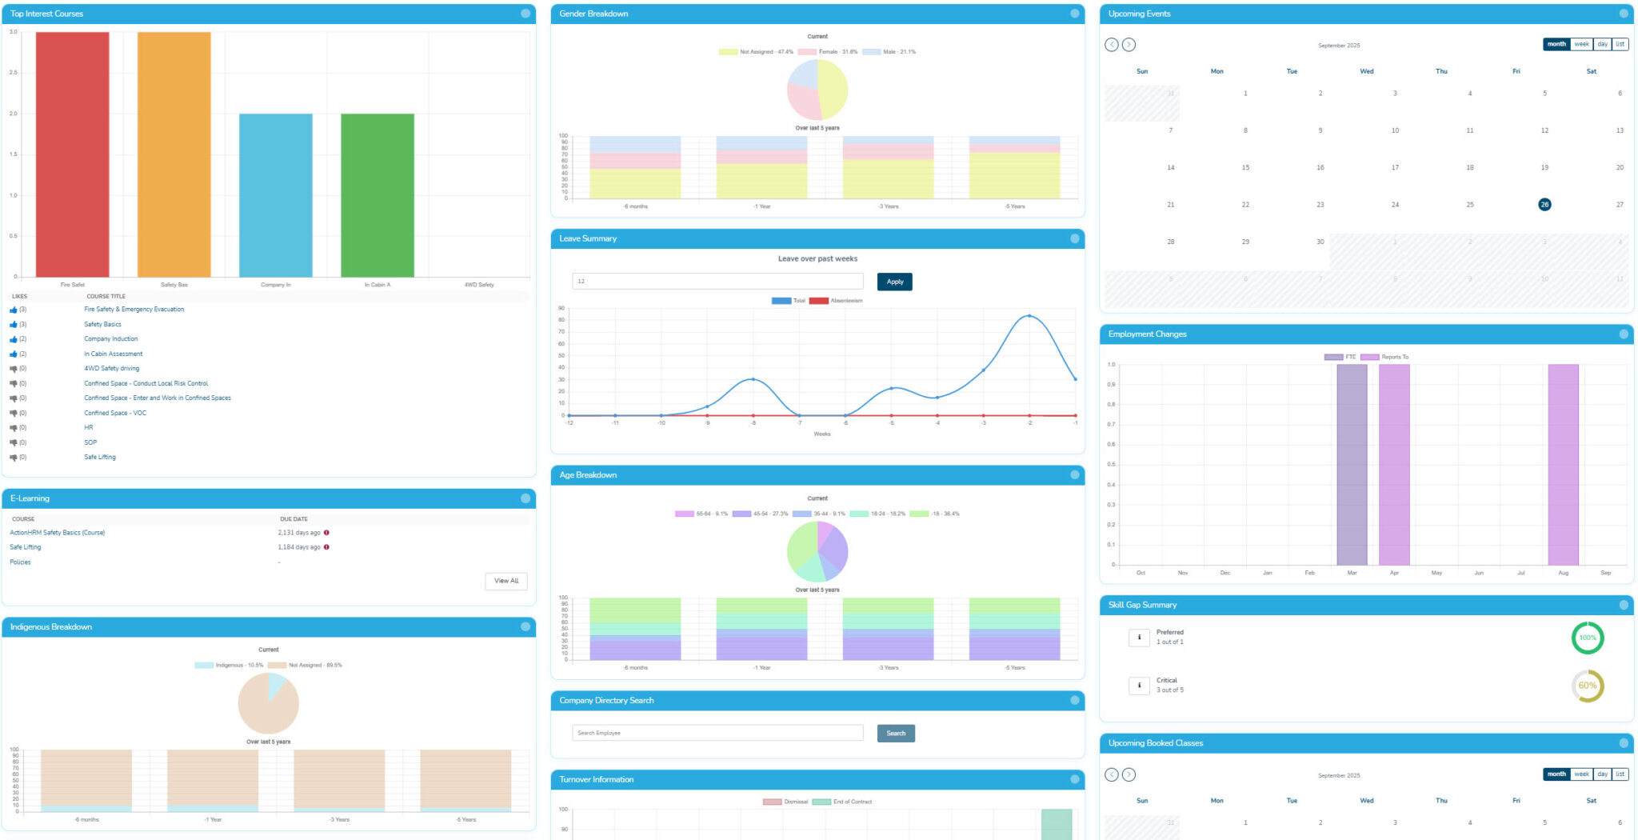This screenshot has width=1638, height=840.
Task: Toggle the Gender Breakdown panel header circle
Action: [x=1075, y=14]
